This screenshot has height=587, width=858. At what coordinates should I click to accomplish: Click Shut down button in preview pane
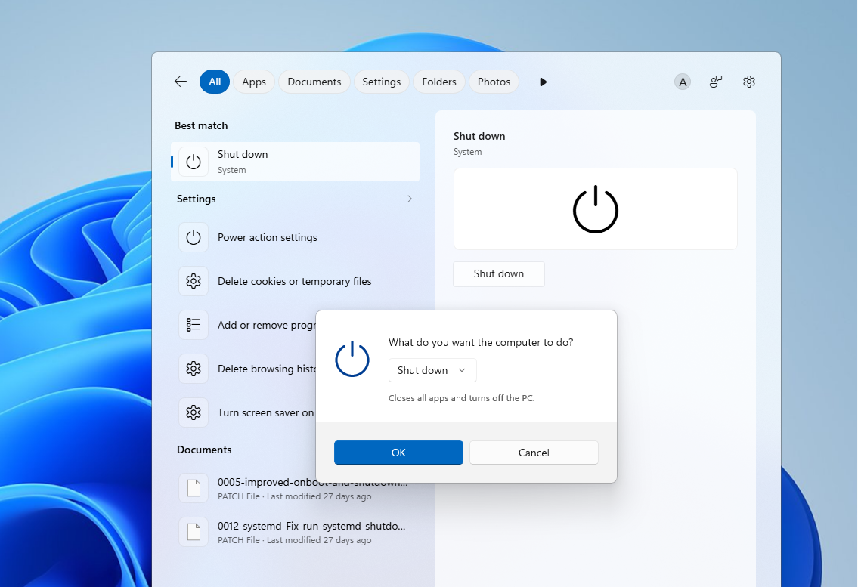[498, 274]
